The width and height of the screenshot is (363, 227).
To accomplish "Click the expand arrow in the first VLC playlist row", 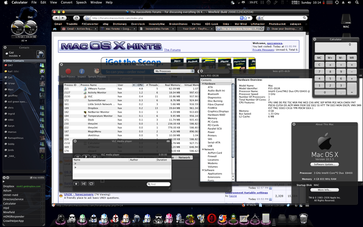I will coord(76,163).
